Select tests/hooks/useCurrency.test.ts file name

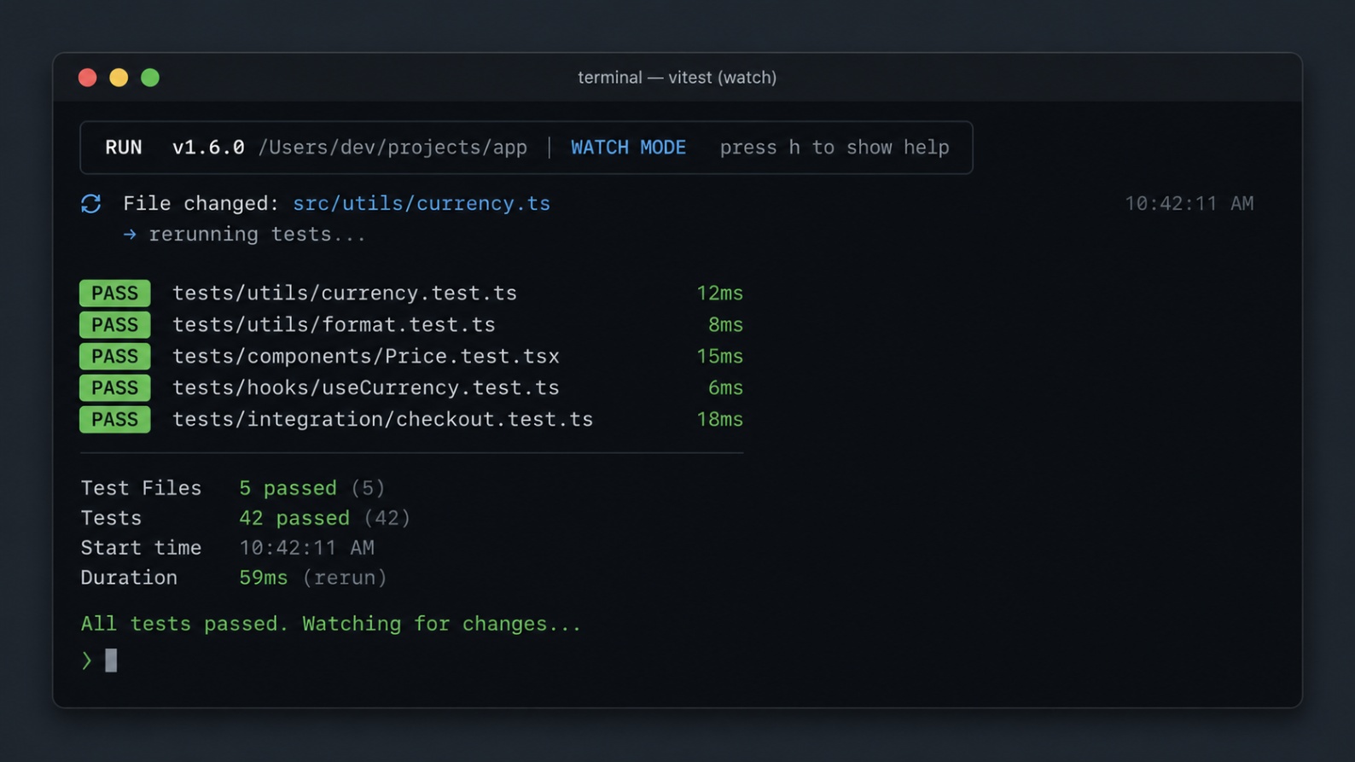(366, 387)
